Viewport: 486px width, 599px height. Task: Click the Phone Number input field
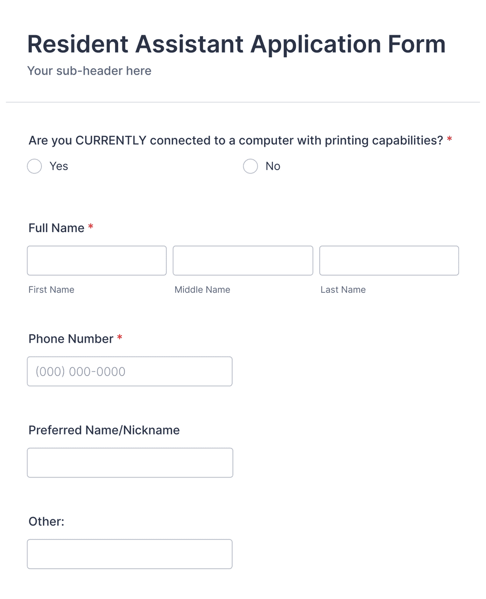[x=129, y=371]
